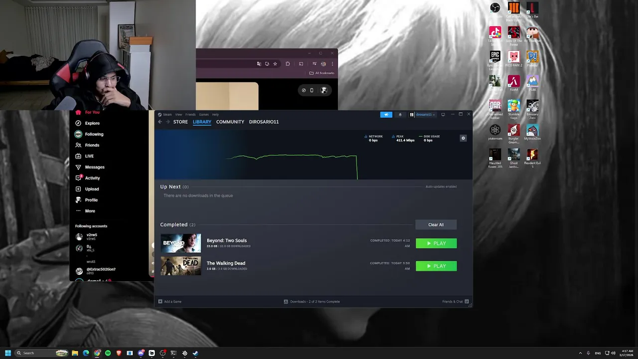Open Steam from the taskbar
Viewport: 638px width, 359px height.
tap(195, 353)
